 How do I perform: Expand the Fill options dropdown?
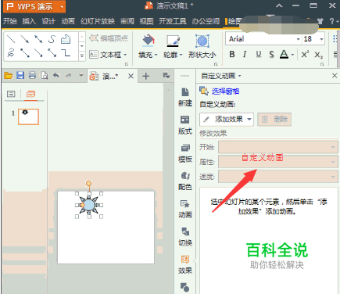156,55
